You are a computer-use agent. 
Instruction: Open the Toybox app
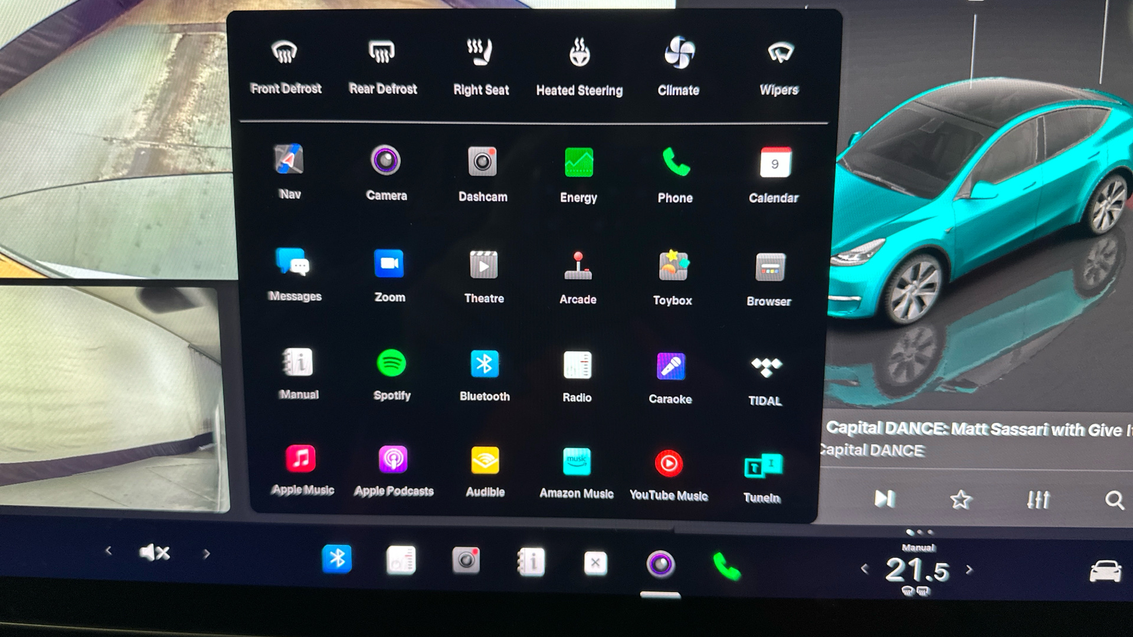coord(673,266)
